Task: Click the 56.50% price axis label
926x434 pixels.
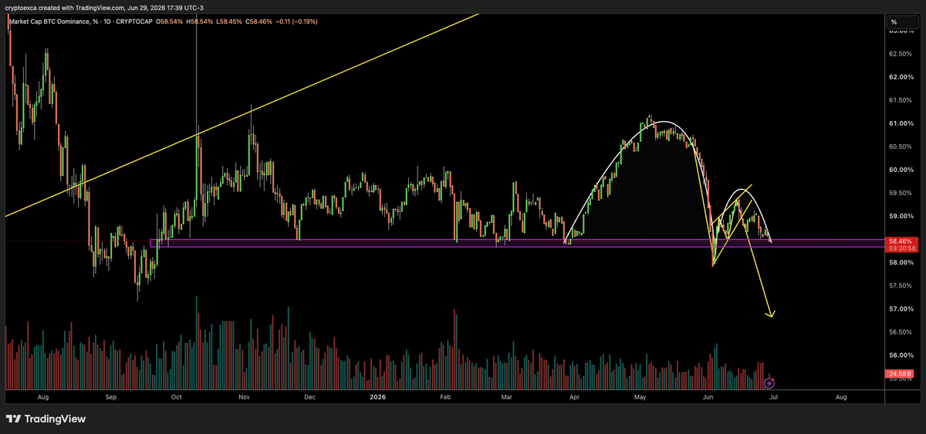Action: pyautogui.click(x=901, y=331)
